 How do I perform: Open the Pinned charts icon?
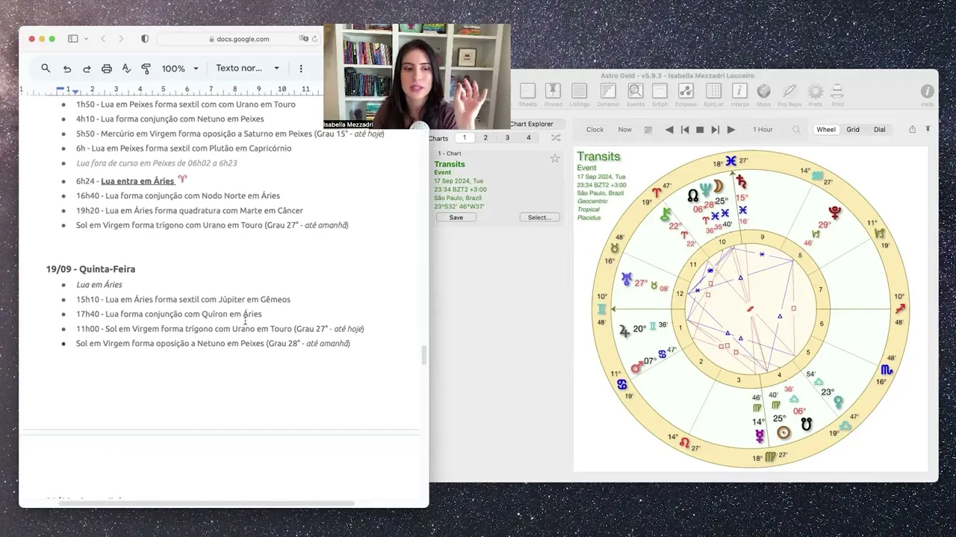[553, 91]
